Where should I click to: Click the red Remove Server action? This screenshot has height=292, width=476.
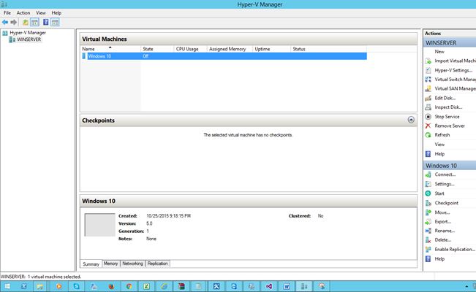(450, 126)
